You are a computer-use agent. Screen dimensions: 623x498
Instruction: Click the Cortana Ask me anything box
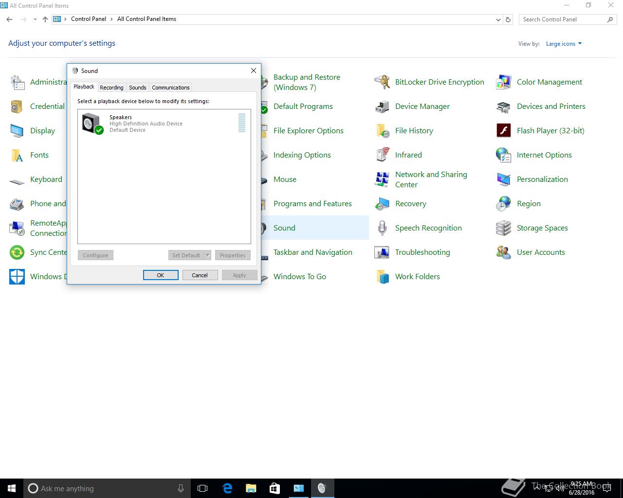click(107, 488)
